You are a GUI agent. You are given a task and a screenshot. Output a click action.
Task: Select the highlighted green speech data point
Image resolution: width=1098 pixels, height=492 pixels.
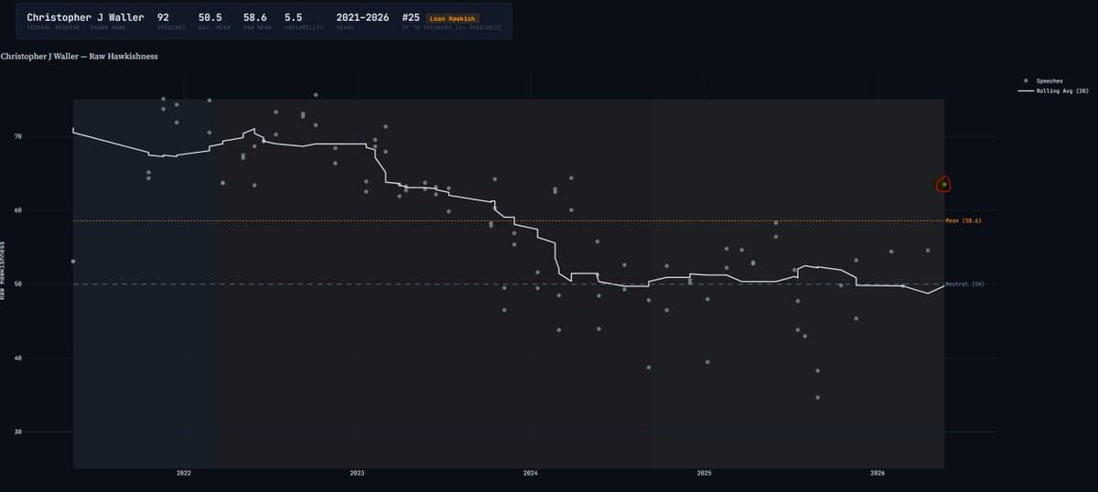[944, 185]
